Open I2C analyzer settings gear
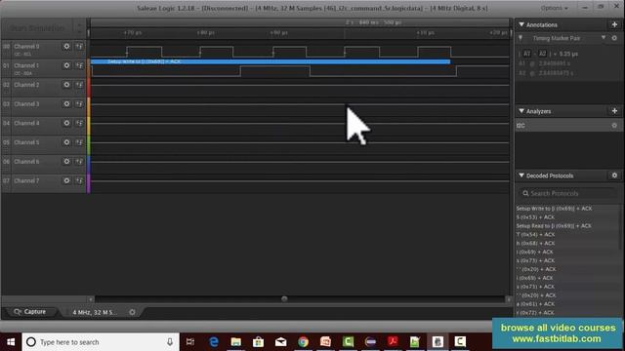The image size is (625, 351). pyautogui.click(x=614, y=126)
